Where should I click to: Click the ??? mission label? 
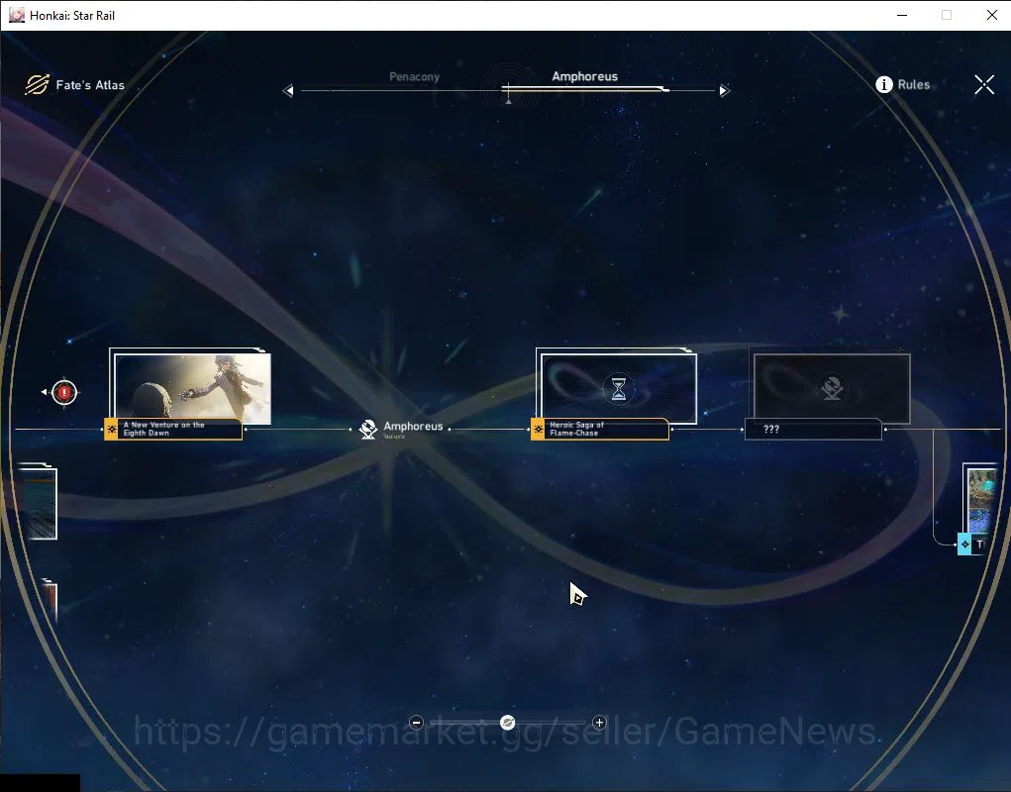click(813, 430)
